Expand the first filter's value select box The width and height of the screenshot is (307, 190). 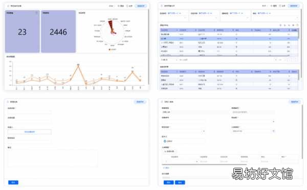pos(173,18)
